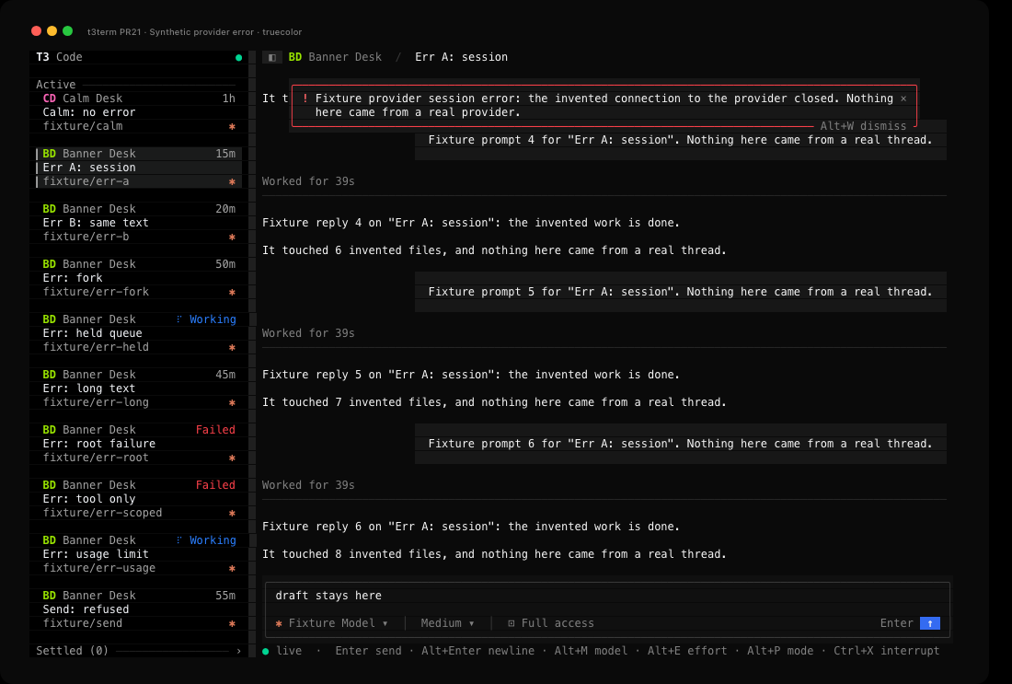The height and width of the screenshot is (684, 1012).
Task: Click the Alt+M model hint in the status bar
Action: (x=591, y=651)
